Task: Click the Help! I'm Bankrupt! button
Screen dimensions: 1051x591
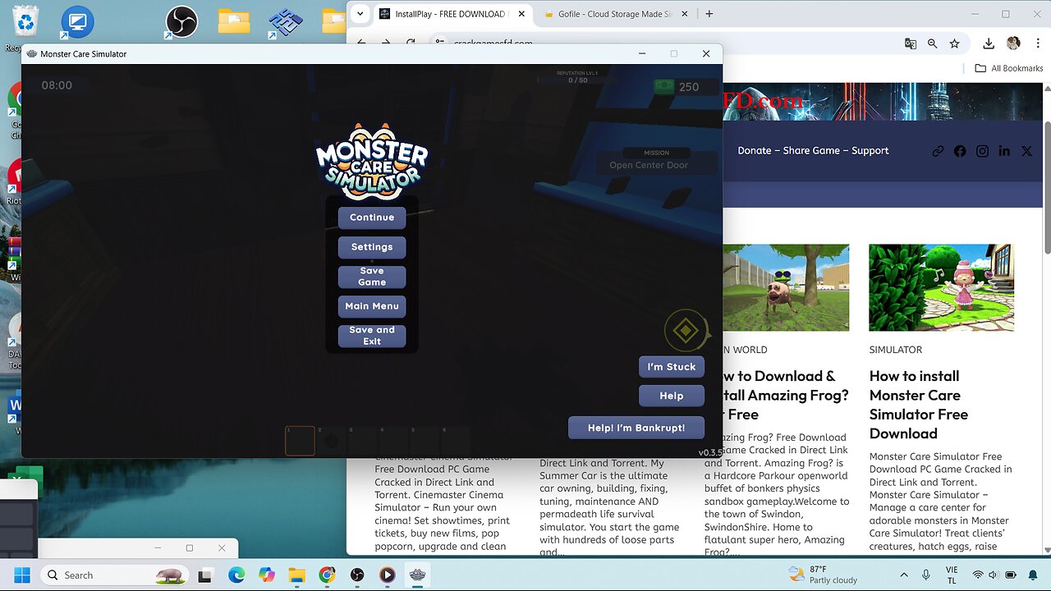Action: [x=636, y=428]
